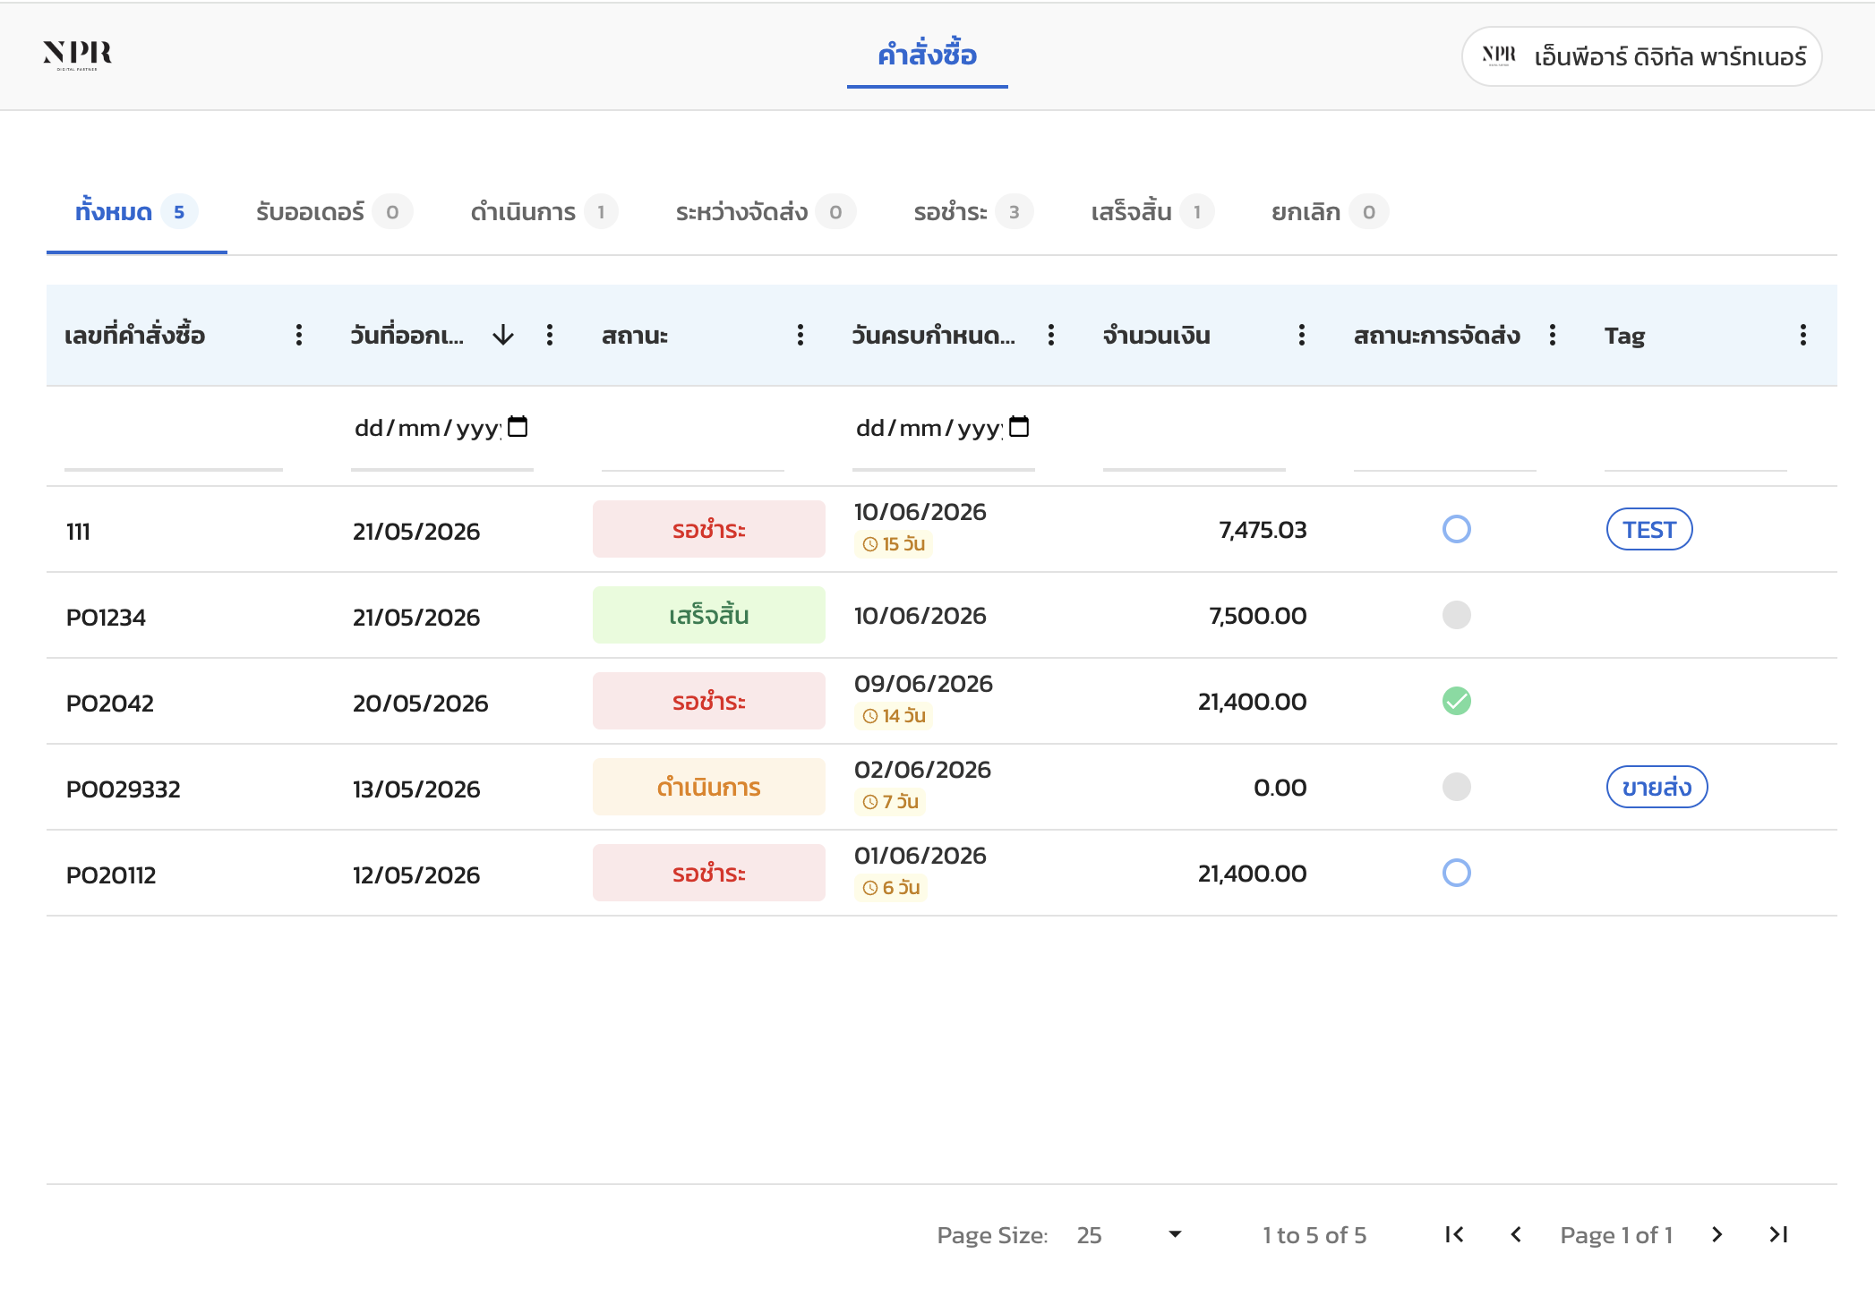
Task: Open column menu for จำนวนเงิน column
Action: 1302,336
